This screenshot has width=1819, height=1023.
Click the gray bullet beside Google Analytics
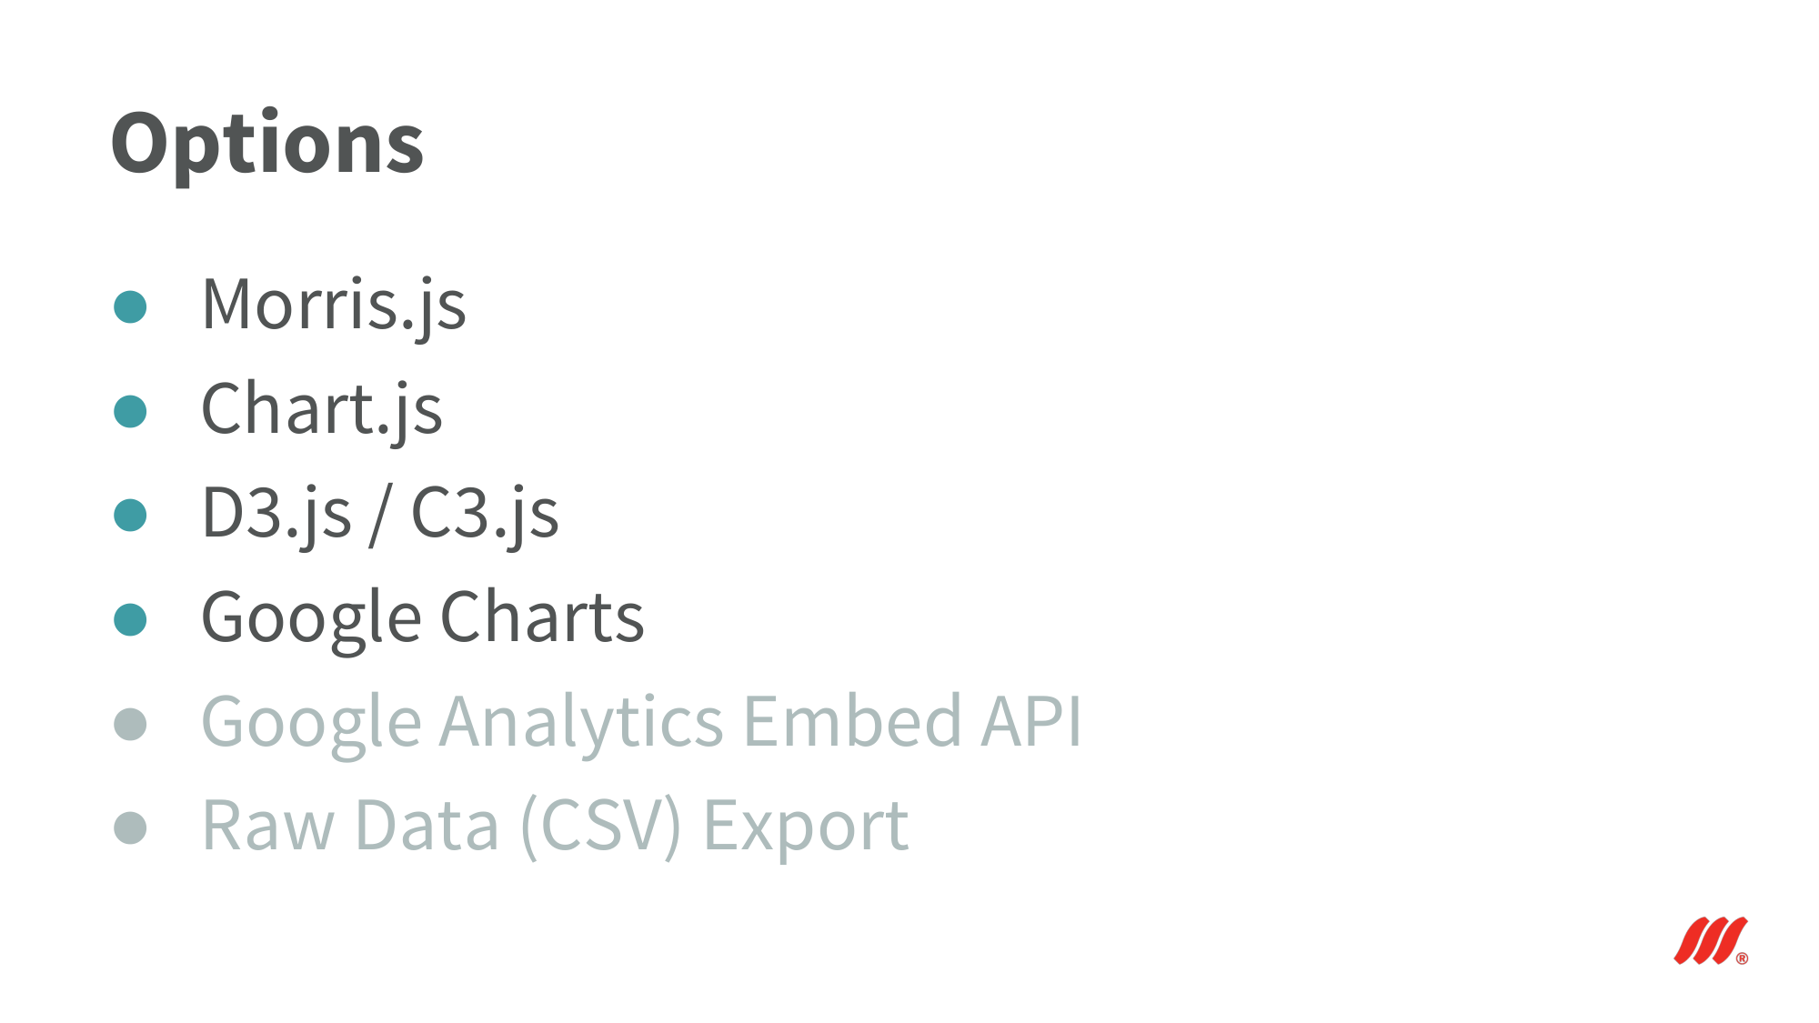point(130,724)
